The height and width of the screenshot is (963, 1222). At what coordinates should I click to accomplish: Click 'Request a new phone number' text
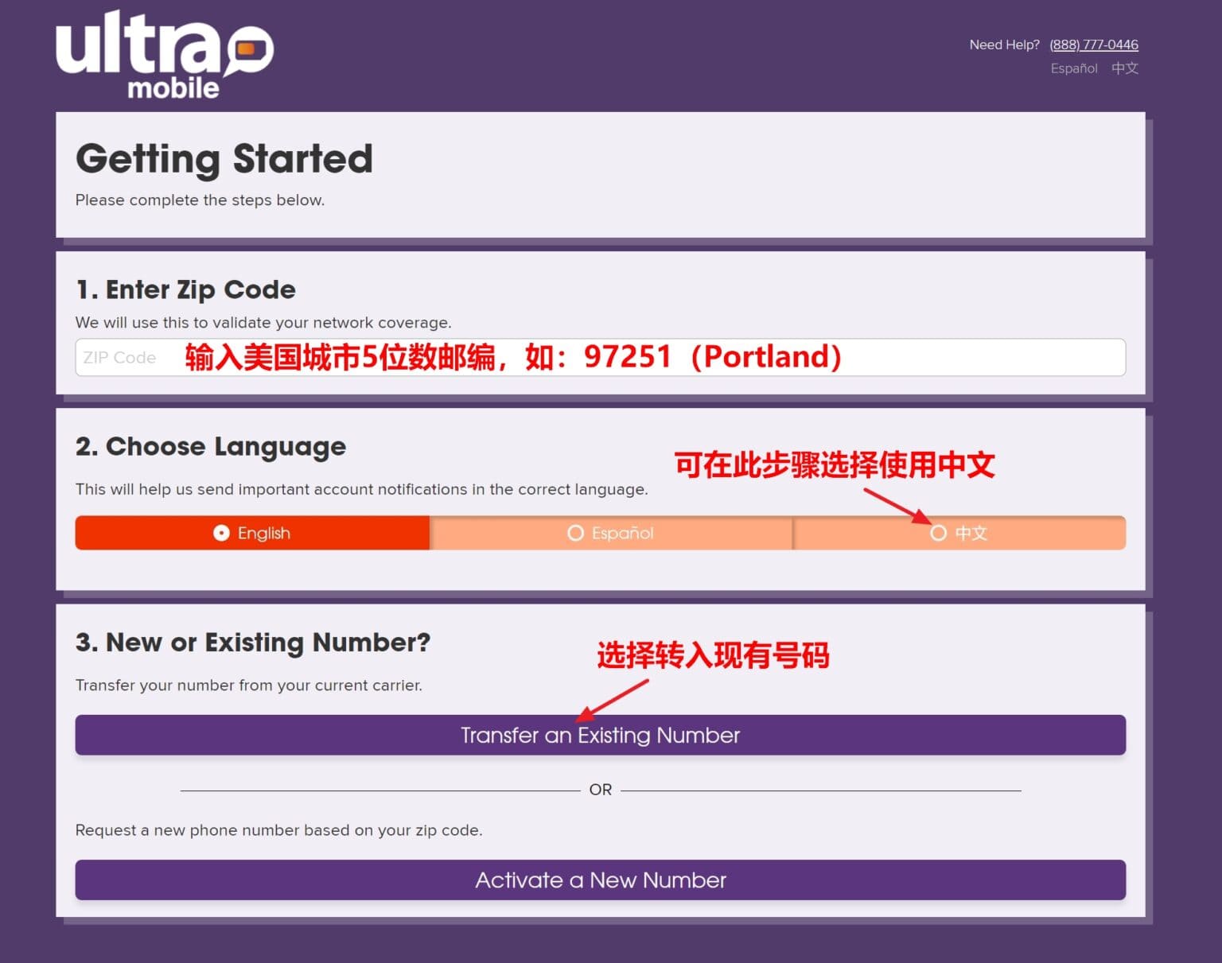278,830
